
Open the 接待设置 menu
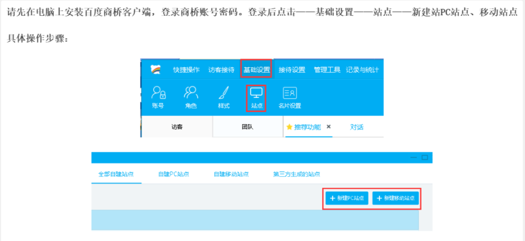(292, 70)
